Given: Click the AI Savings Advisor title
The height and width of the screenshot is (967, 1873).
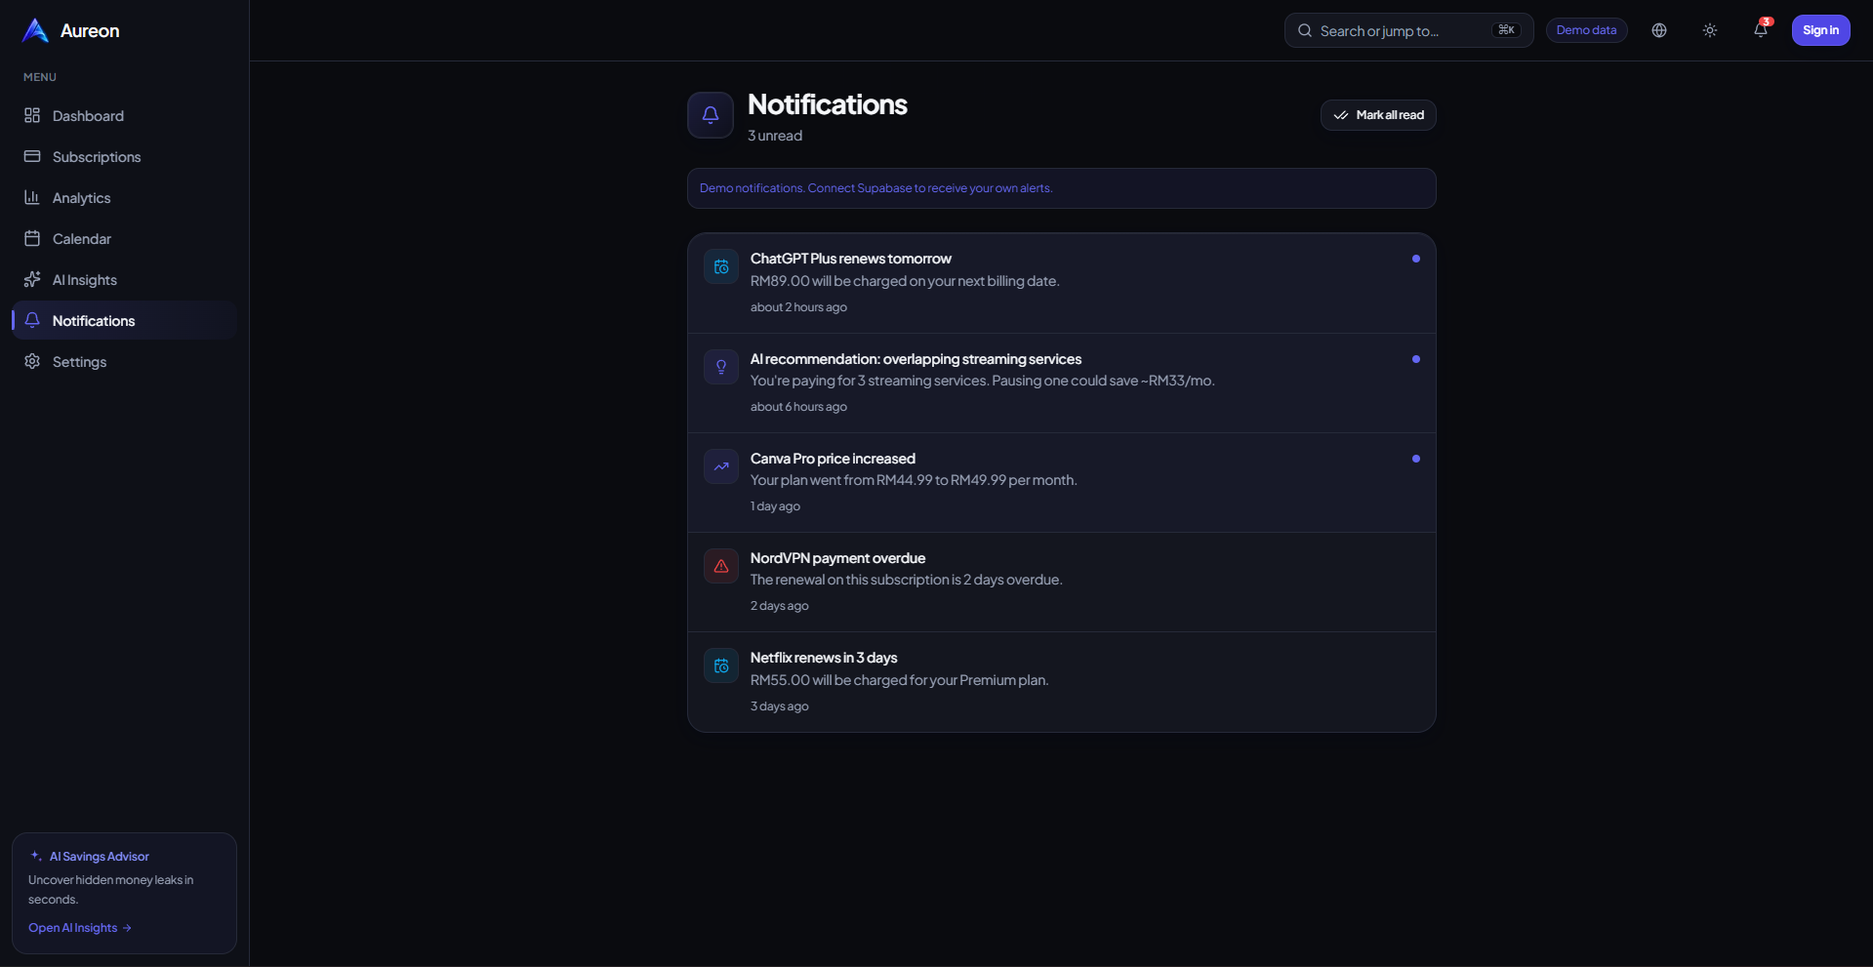Looking at the screenshot, I should tap(100, 857).
